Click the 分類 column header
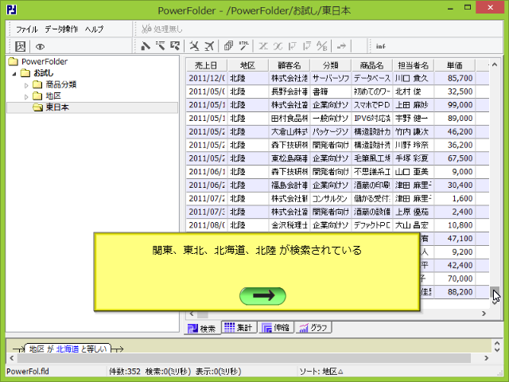 coord(331,65)
